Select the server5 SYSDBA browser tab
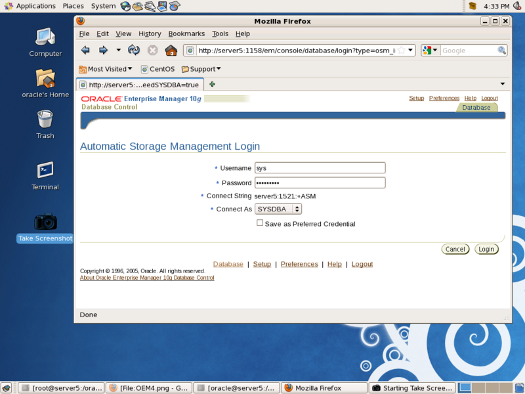 coord(140,85)
